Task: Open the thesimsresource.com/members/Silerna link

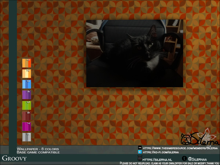Action: click(180, 147)
